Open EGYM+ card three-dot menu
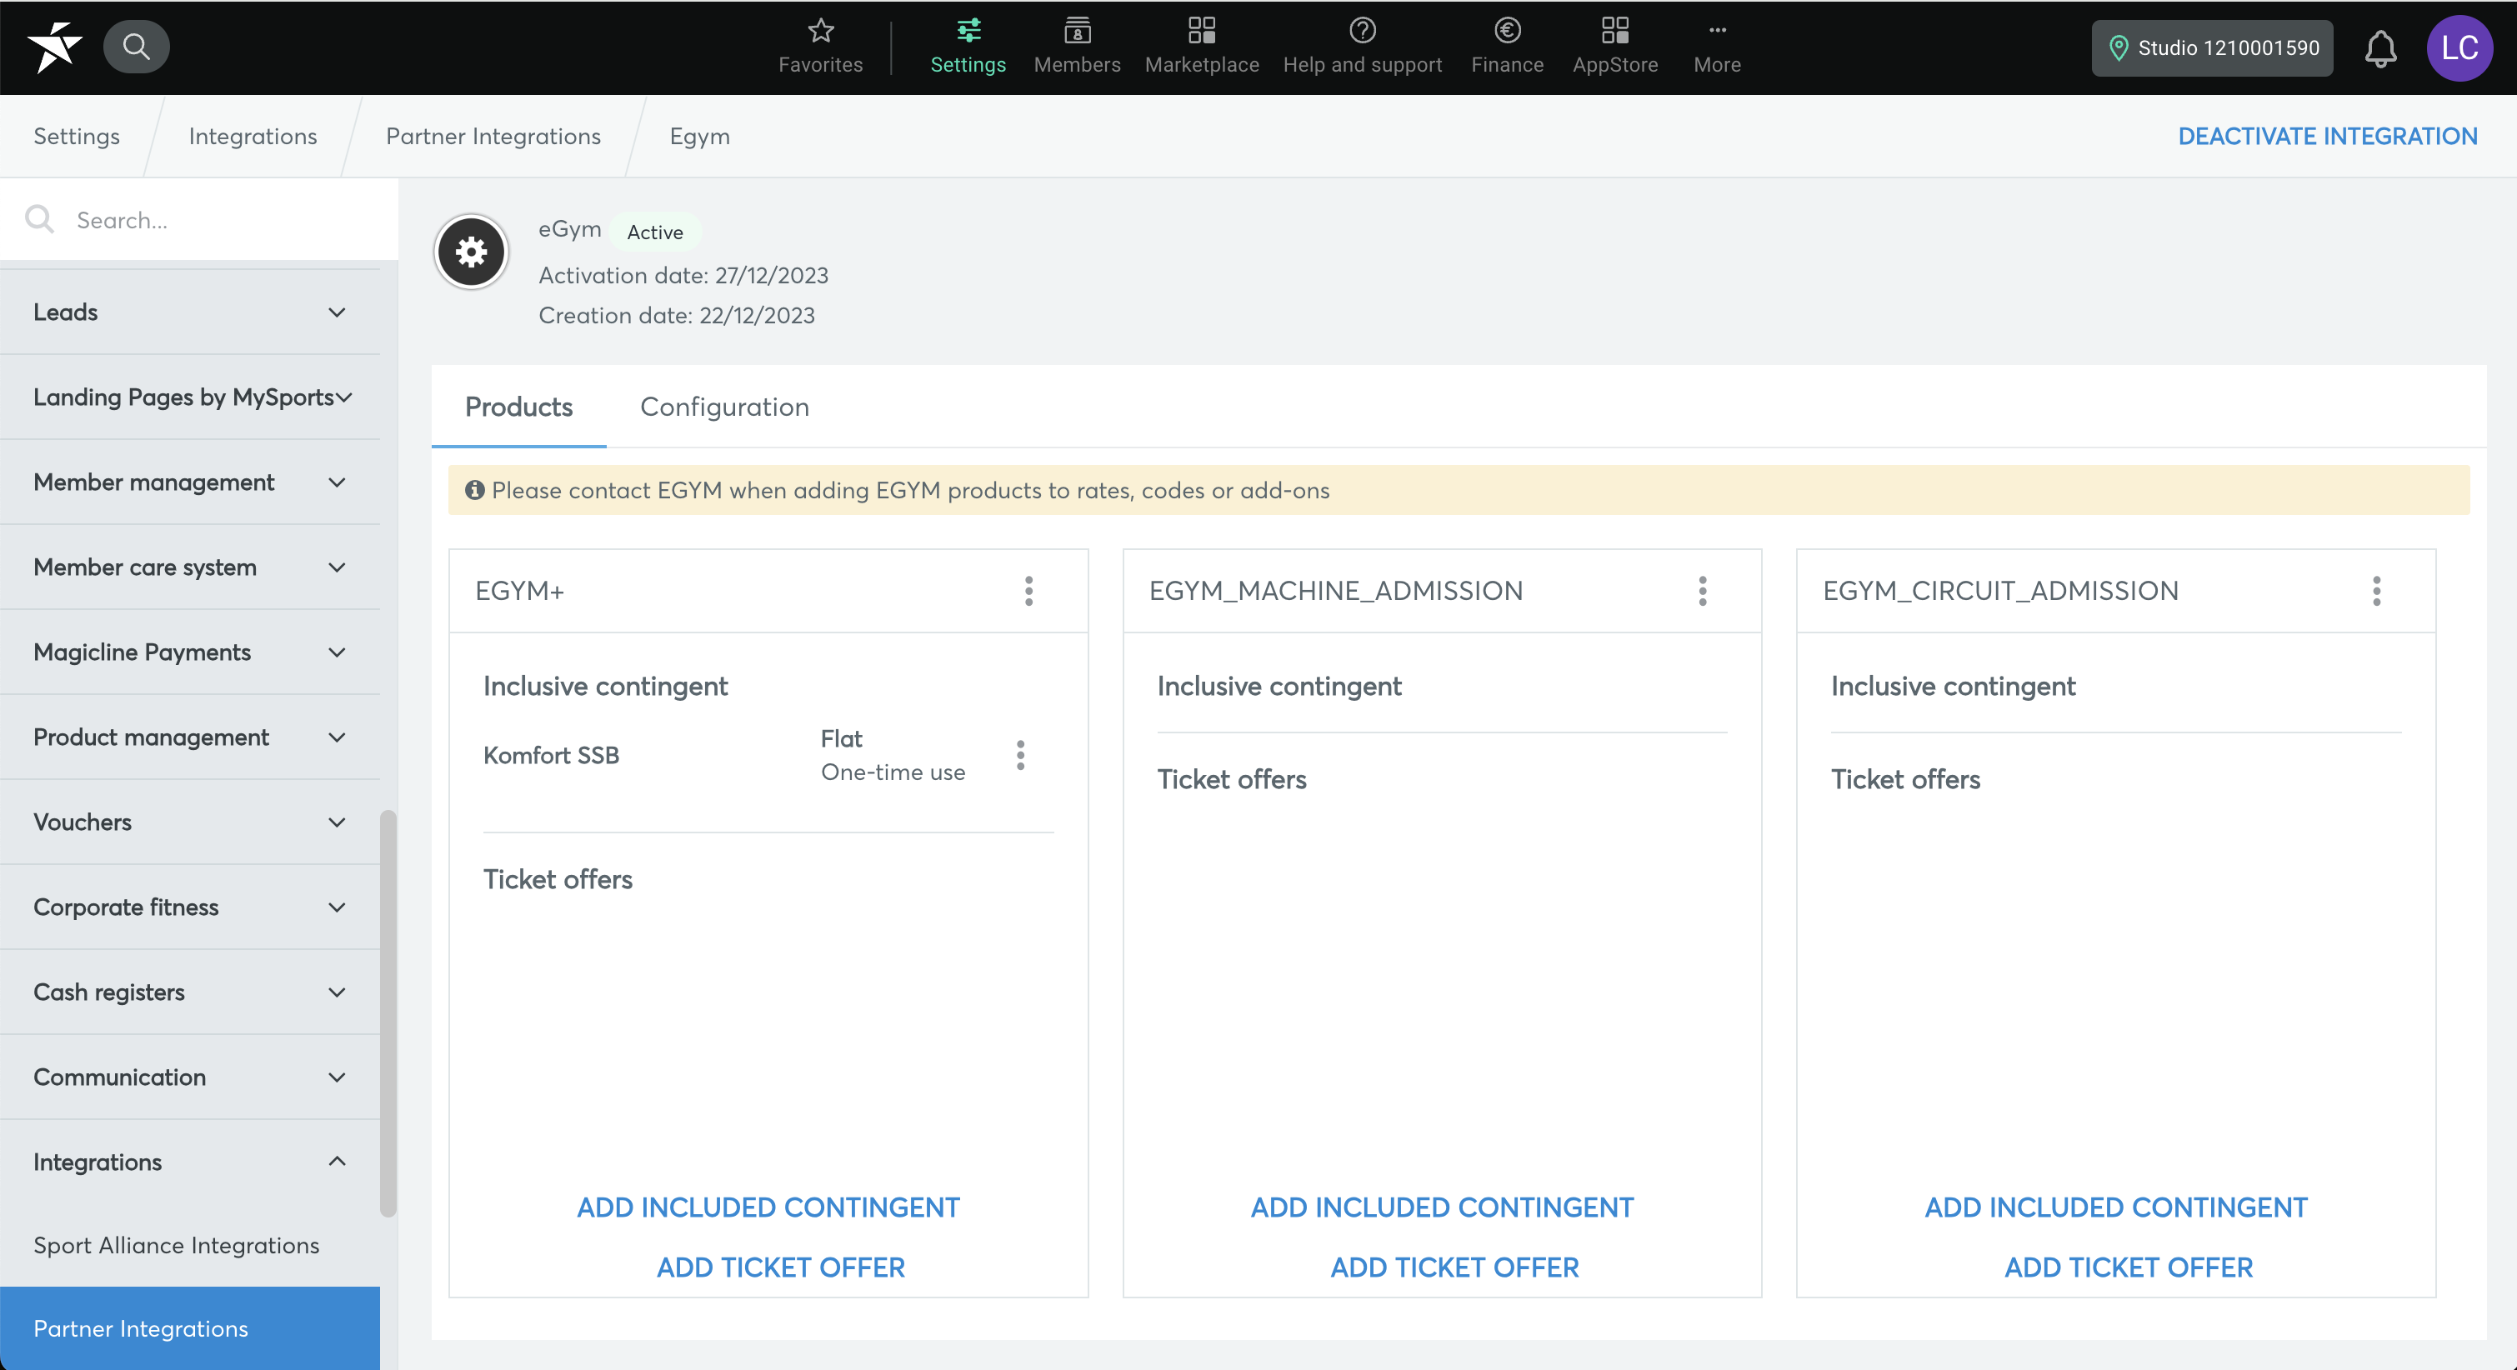Image resolution: width=2517 pixels, height=1370 pixels. [x=1028, y=590]
